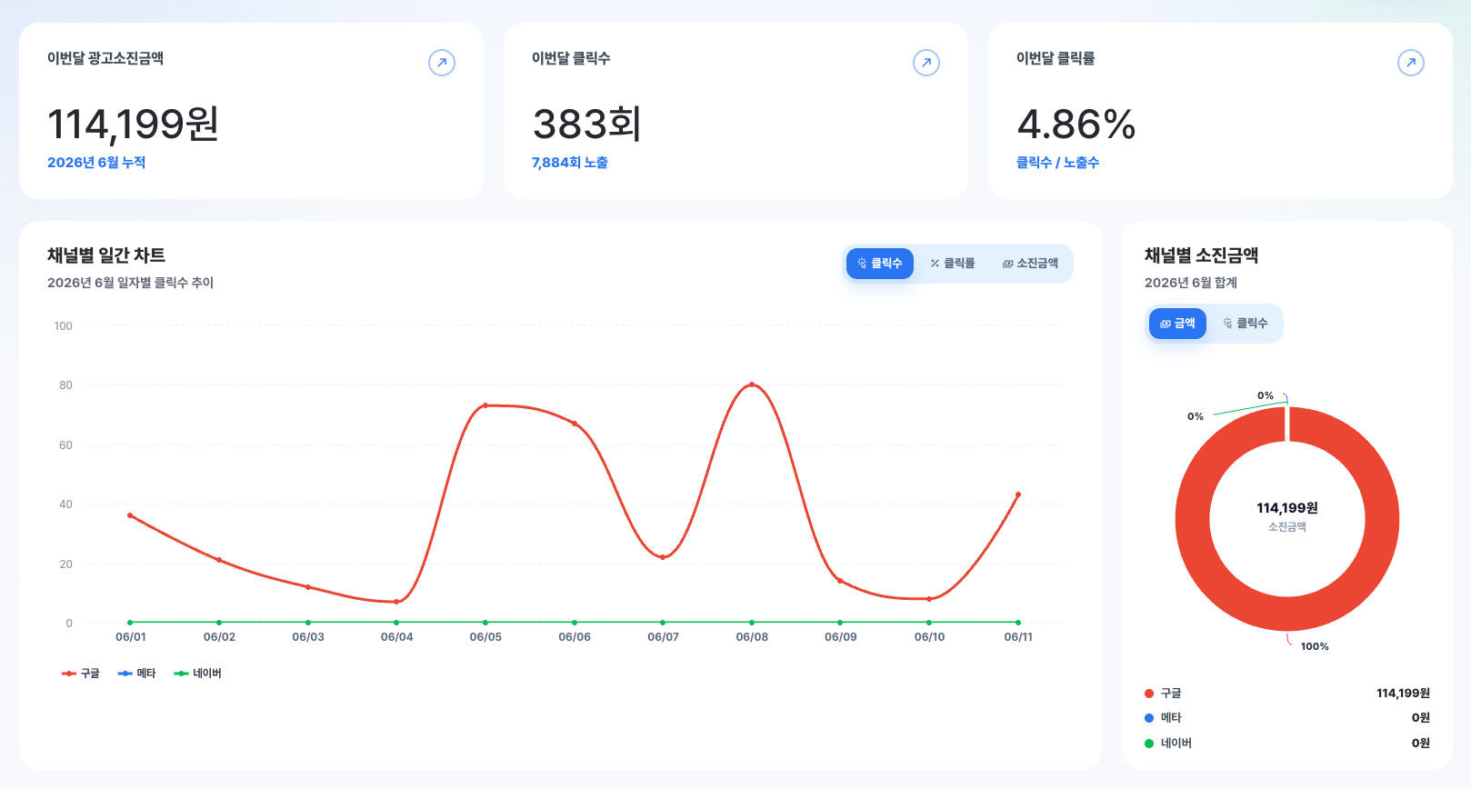Screen dimensions: 1471x789
Task: Click the '소진금액' label inside the donut
Action: [x=1287, y=527]
